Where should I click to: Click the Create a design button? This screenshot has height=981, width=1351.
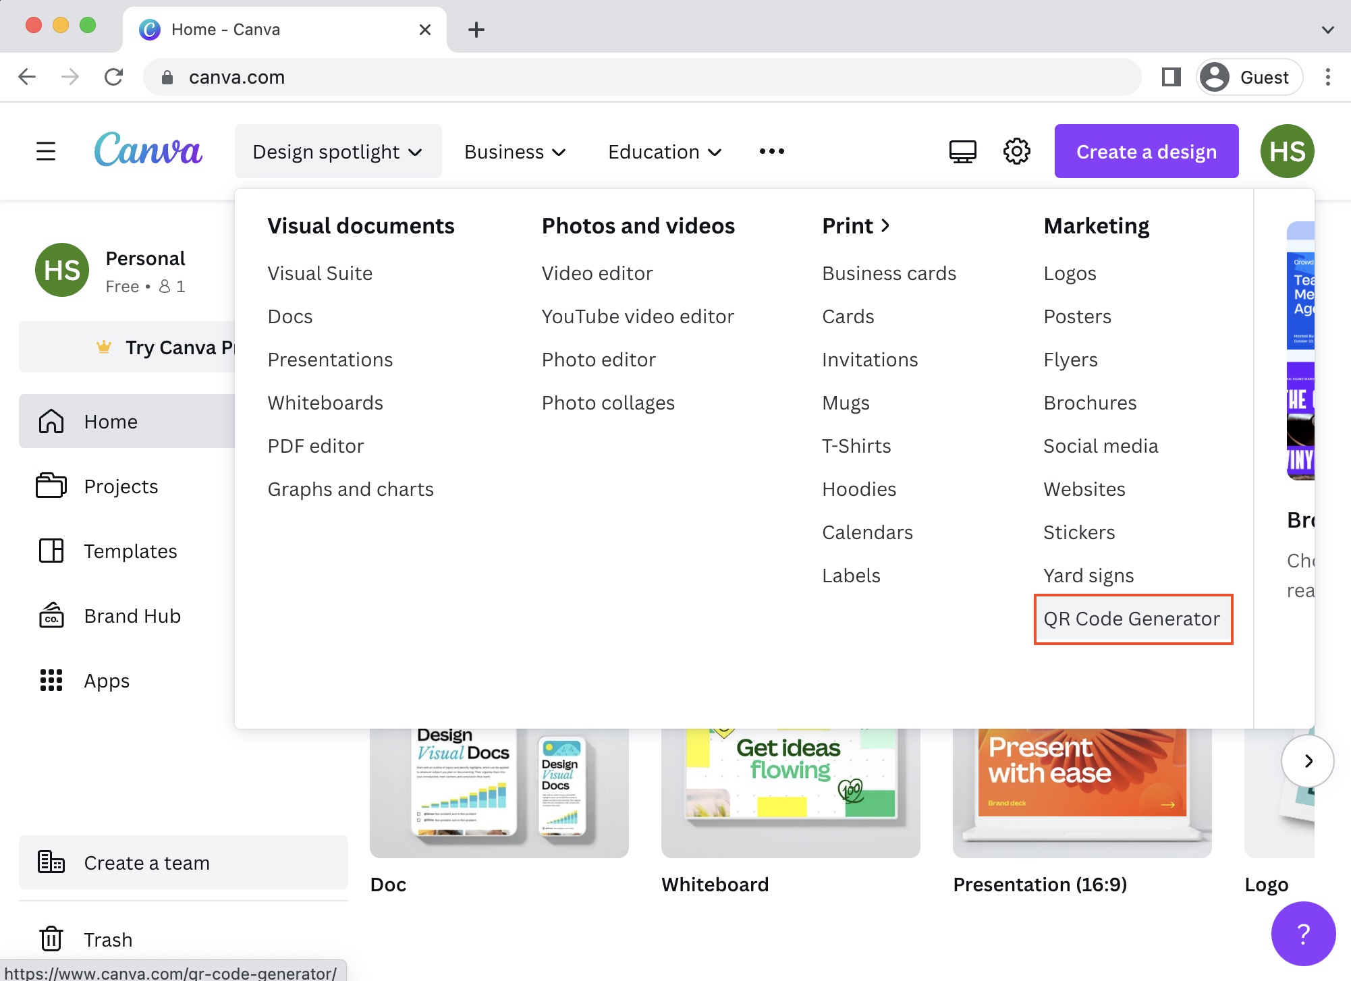point(1147,151)
